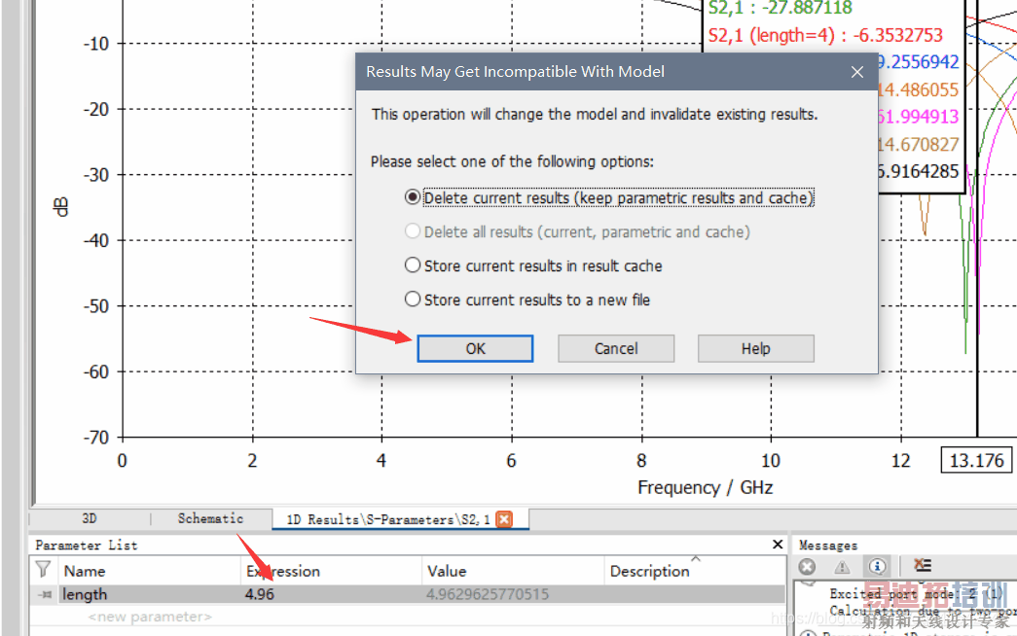1017x636 pixels.
Task: Clear the message list in Messages panel
Action: (923, 566)
